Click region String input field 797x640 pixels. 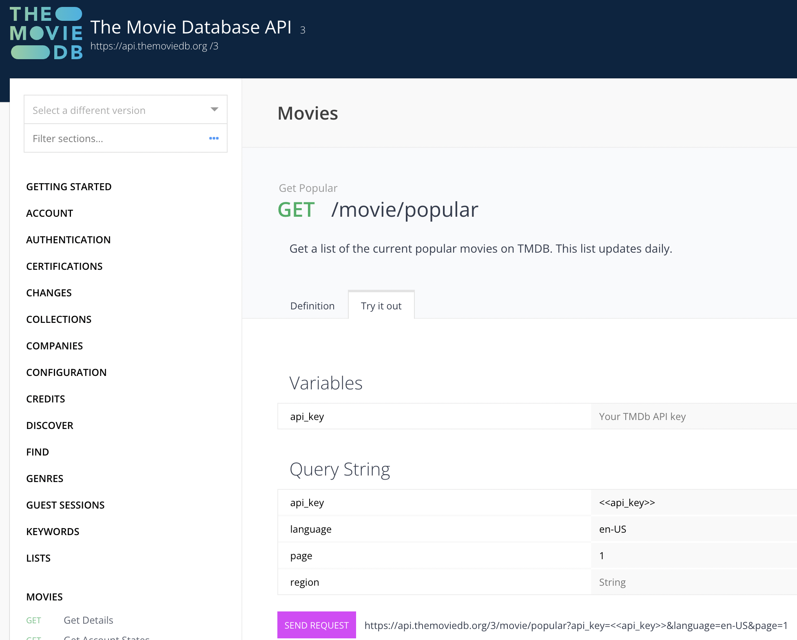coord(694,582)
